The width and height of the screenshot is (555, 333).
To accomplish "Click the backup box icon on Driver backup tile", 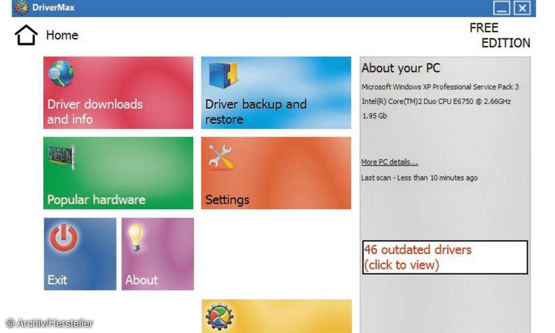I will pyautogui.click(x=223, y=75).
